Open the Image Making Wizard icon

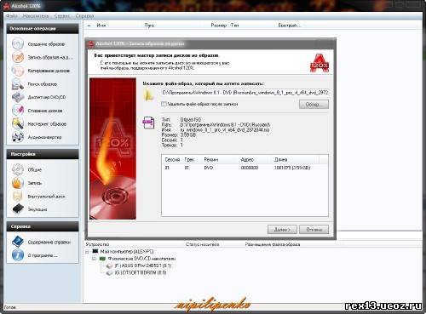point(18,44)
